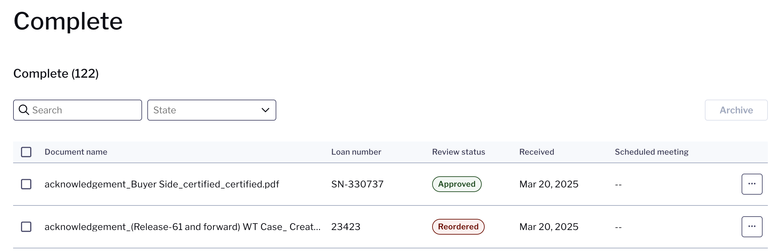
Task: Open the acknowledgement_(Release-61 and forward) document
Action: [182, 227]
